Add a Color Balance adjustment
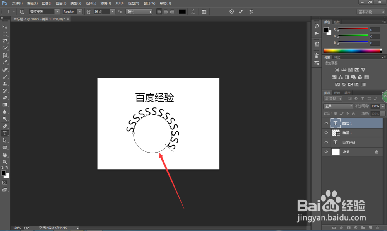This screenshot has width=387, height=231. click(341, 77)
